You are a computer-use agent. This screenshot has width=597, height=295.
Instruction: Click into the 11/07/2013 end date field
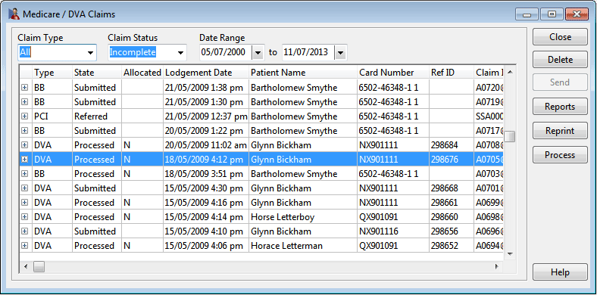click(x=308, y=52)
